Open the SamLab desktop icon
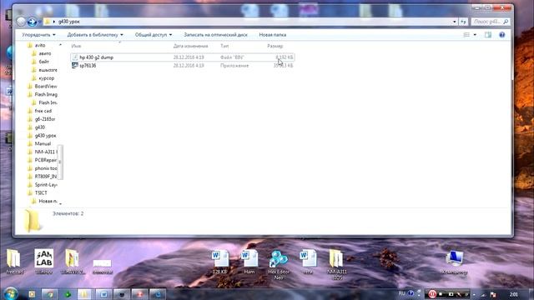This screenshot has width=534, height=300. [x=44, y=261]
